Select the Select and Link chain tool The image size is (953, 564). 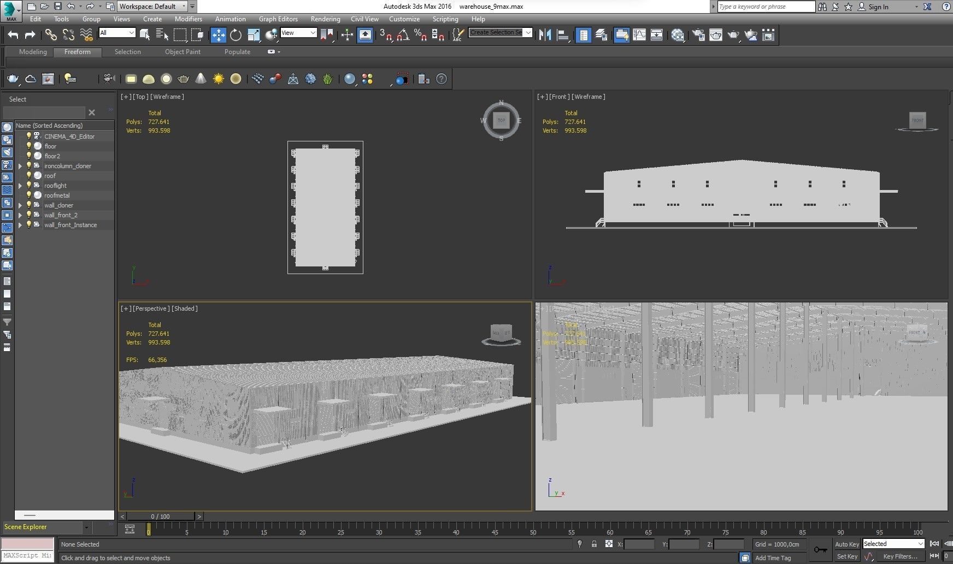pyautogui.click(x=51, y=35)
